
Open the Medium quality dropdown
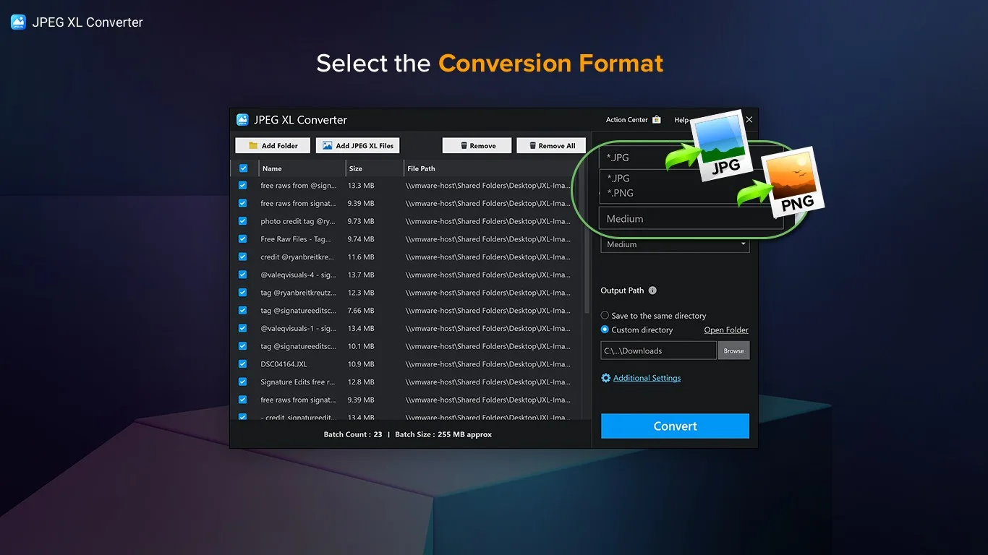[675, 244]
